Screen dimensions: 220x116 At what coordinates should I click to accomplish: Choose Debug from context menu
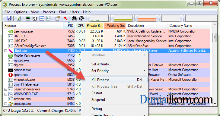tap(115, 109)
